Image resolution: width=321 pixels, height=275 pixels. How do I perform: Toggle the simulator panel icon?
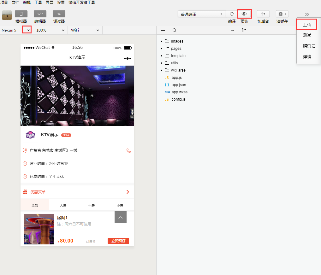(x=21, y=14)
